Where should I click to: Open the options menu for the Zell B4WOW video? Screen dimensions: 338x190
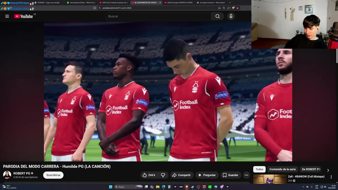point(331,177)
